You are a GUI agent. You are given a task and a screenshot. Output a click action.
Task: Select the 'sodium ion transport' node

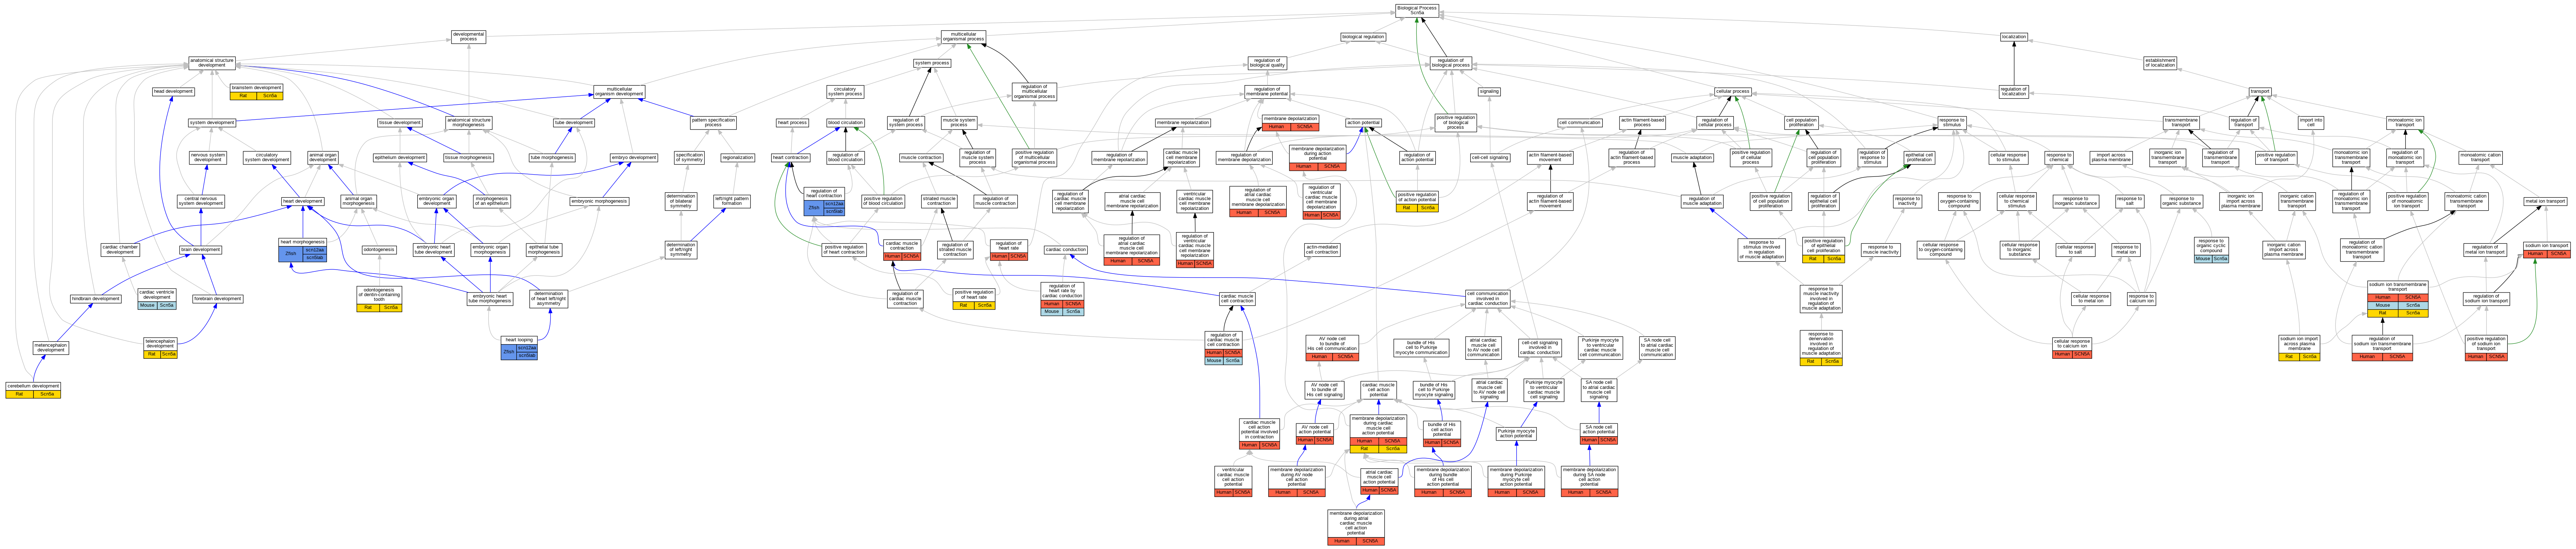2546,250
